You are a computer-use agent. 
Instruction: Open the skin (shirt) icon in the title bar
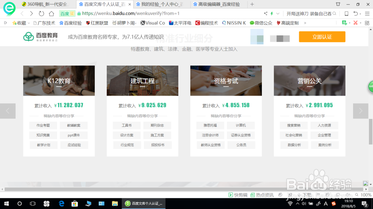(338, 4)
